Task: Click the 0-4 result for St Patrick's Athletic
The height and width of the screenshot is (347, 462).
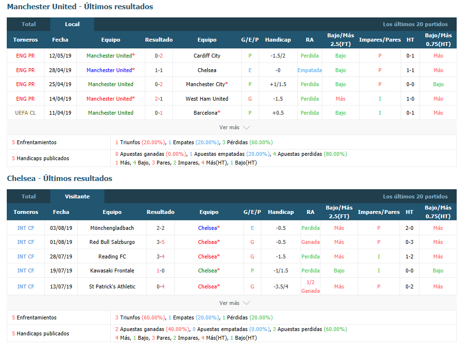Action: 160,287
